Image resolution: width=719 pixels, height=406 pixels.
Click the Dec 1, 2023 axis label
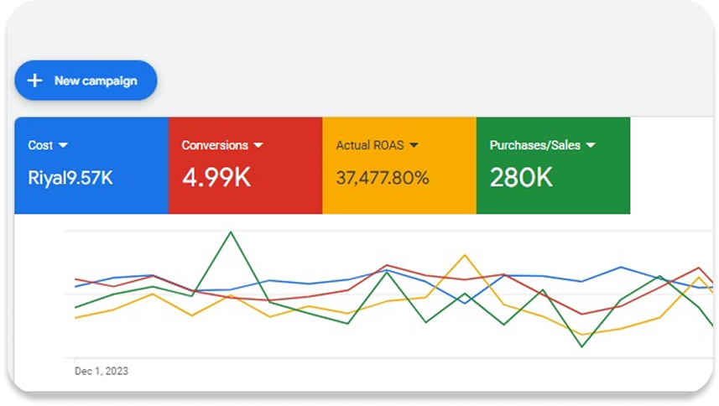click(102, 371)
